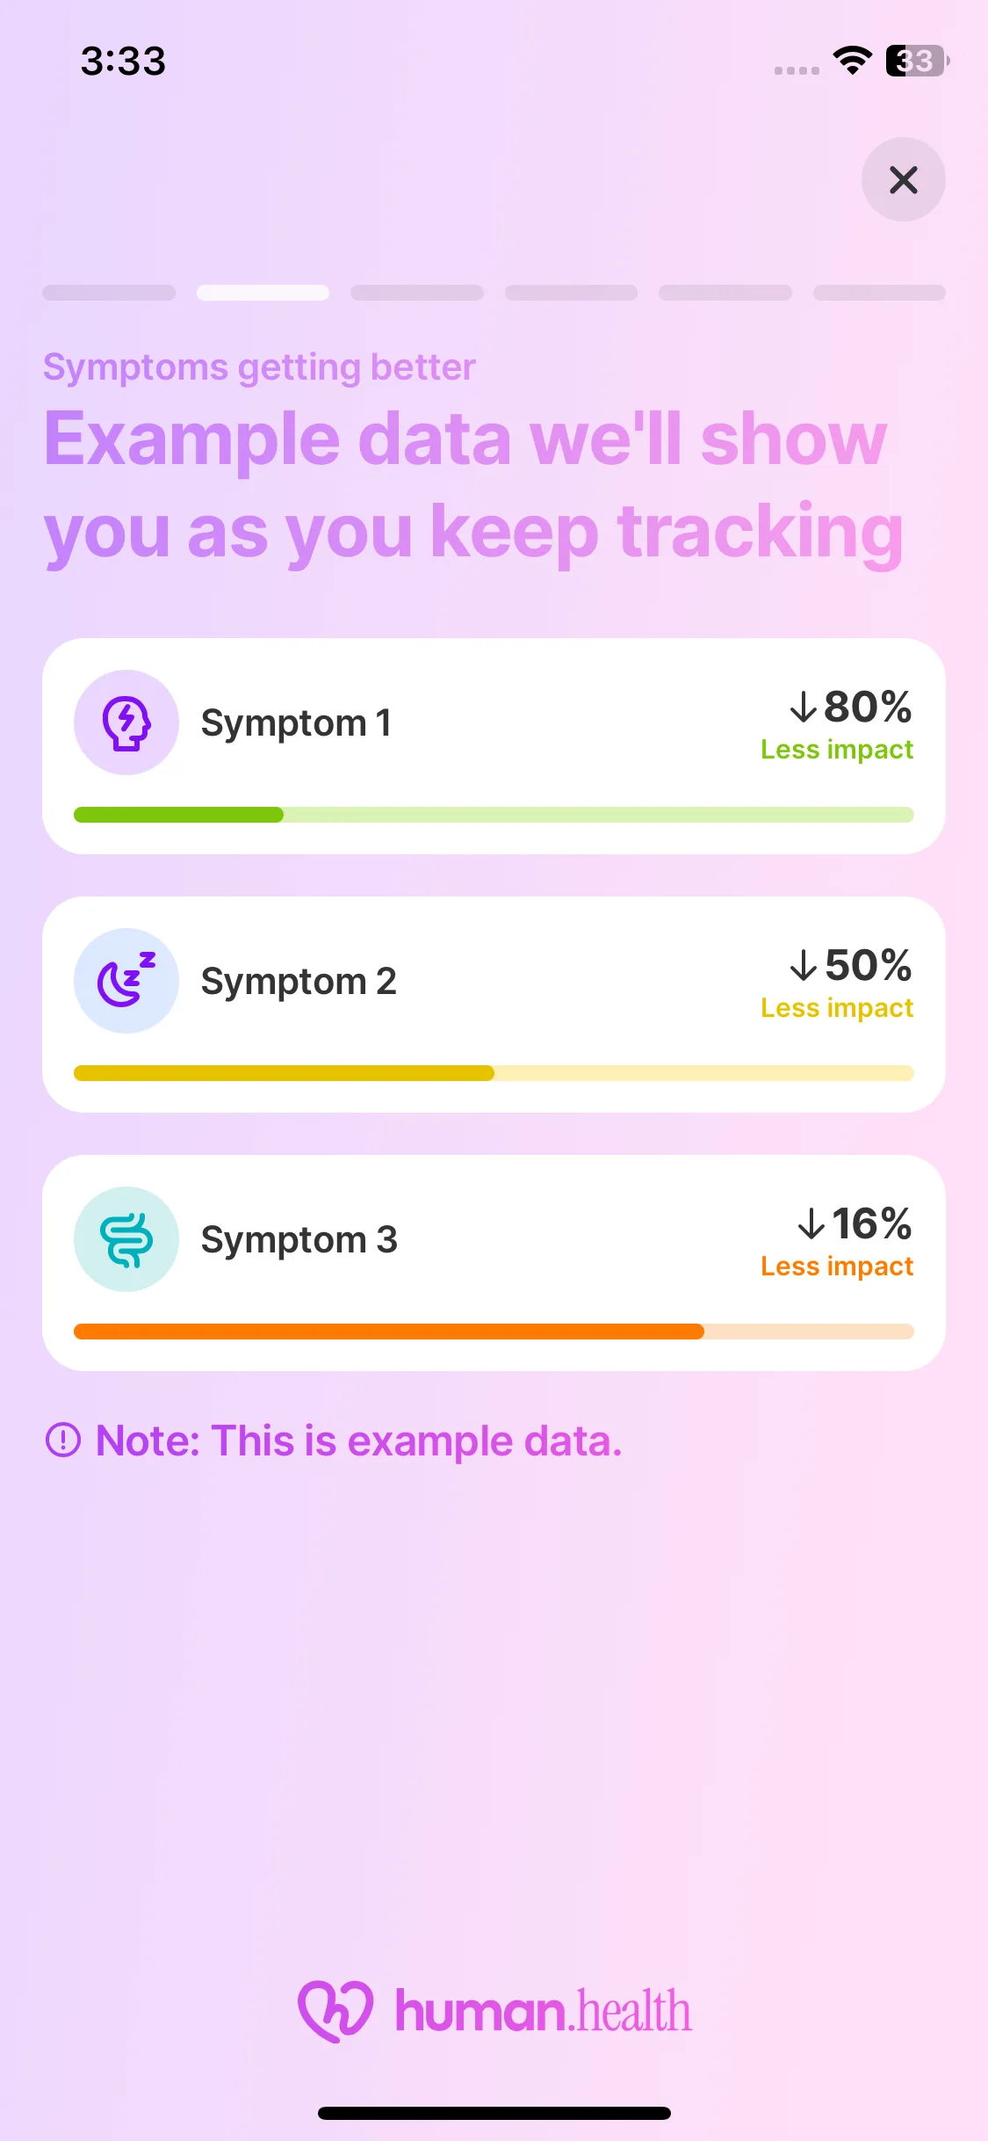Tap the down arrow beside 16%
Viewport: 988px width, 2141px height.
tap(811, 1223)
